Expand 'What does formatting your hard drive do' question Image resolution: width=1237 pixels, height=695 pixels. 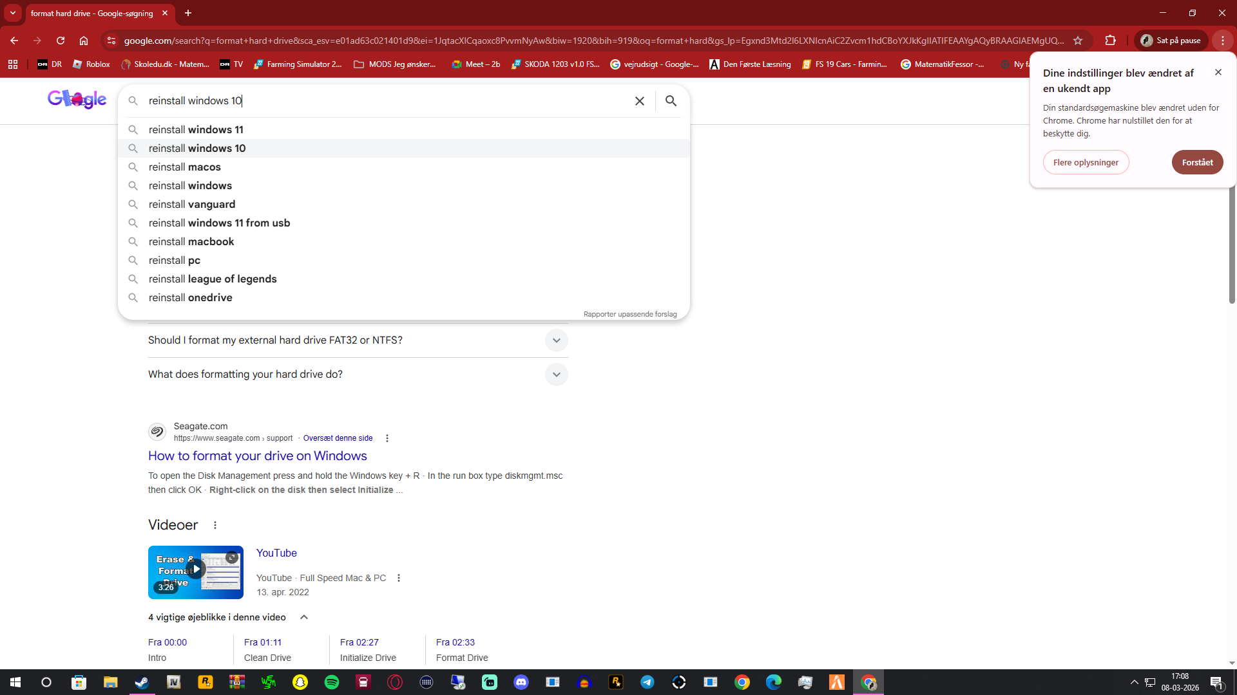556,375
